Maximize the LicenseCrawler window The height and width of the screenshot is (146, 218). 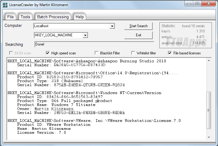click(x=197, y=3)
